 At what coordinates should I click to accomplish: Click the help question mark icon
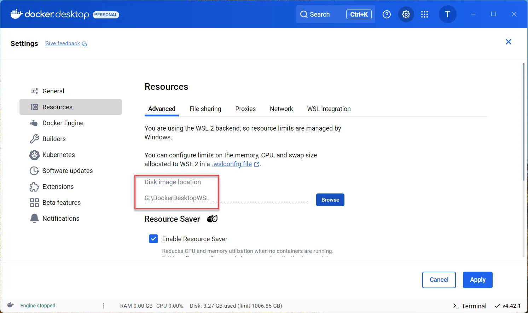point(387,14)
